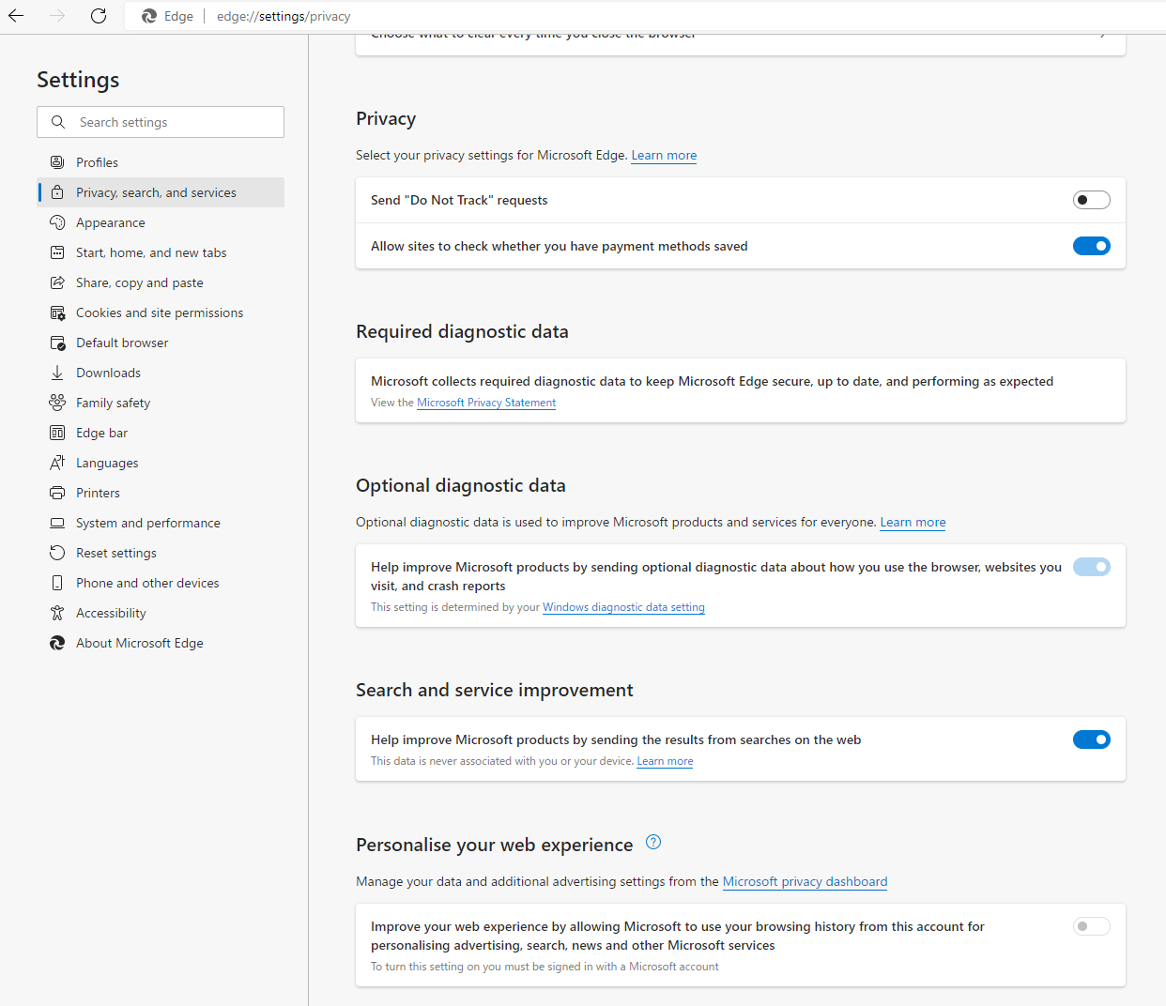This screenshot has width=1166, height=1006.
Task: Open Profiles settings page
Action: [161, 162]
